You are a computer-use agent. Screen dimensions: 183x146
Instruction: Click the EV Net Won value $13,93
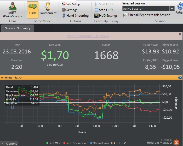(x=150, y=52)
